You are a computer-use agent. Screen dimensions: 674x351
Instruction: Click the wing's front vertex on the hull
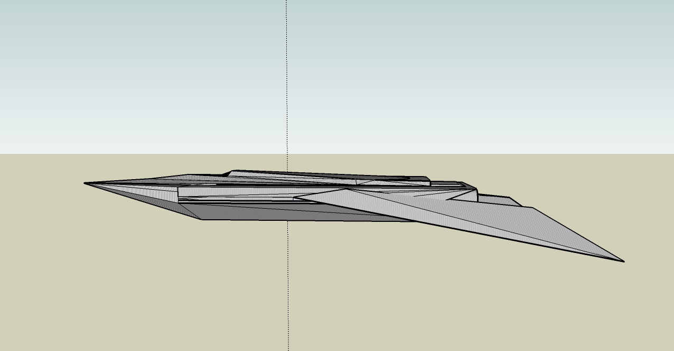click(x=294, y=198)
